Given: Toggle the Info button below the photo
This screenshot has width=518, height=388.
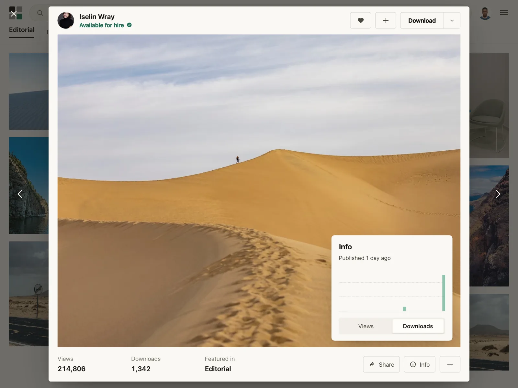Looking at the screenshot, I should pyautogui.click(x=420, y=364).
